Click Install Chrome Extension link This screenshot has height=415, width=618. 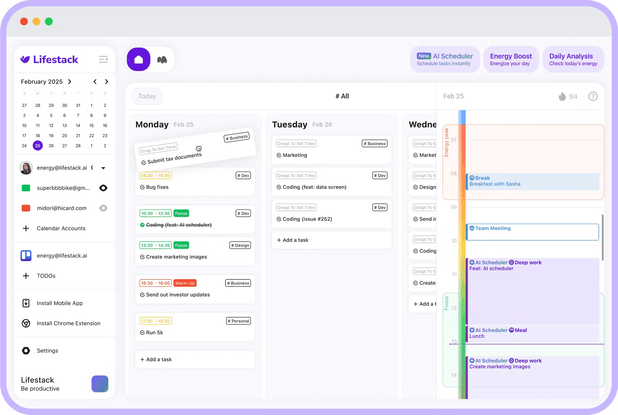[68, 323]
